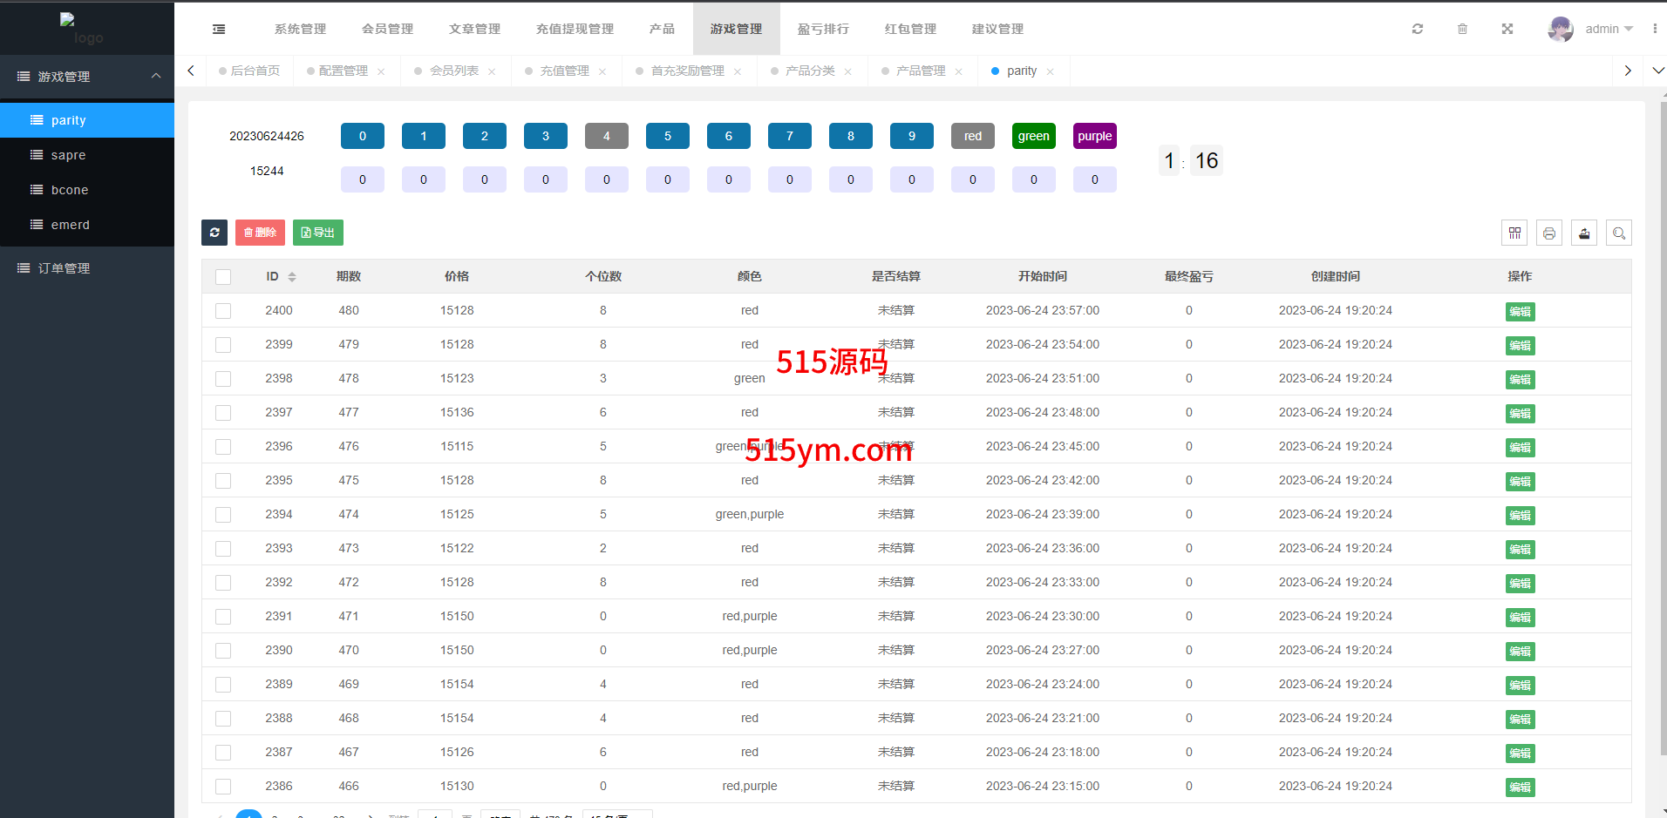1667x818 pixels.
Task: Tick the checkbox for row ID 2400
Action: coord(223,311)
